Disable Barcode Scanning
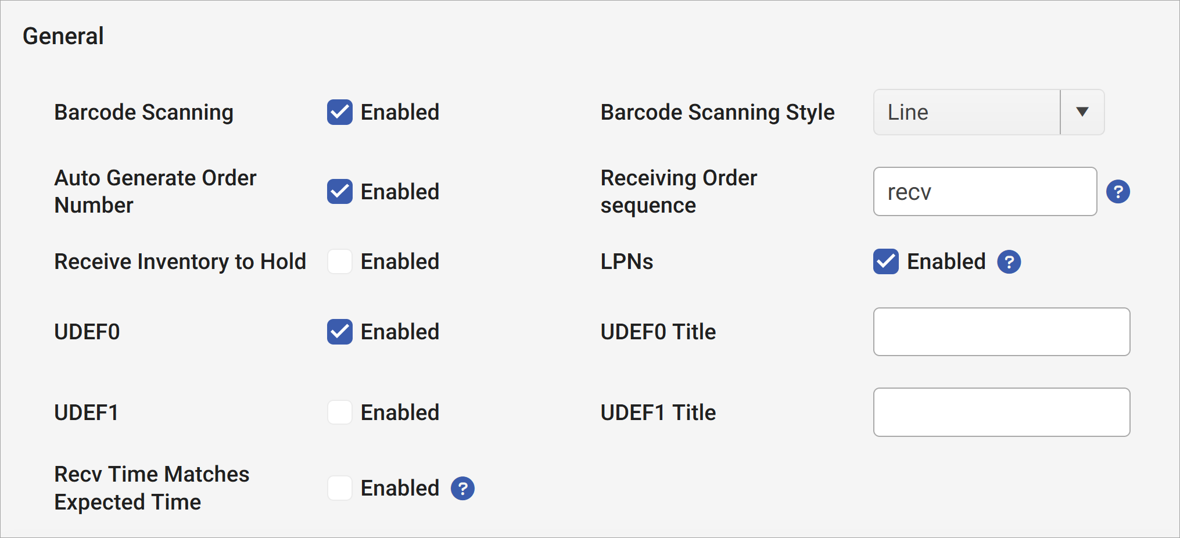Screen dimensions: 1180x538 click(340, 112)
